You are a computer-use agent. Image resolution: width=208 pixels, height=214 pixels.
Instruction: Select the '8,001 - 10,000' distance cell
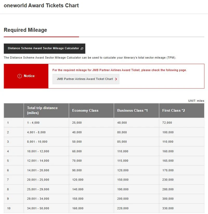pos(46,142)
